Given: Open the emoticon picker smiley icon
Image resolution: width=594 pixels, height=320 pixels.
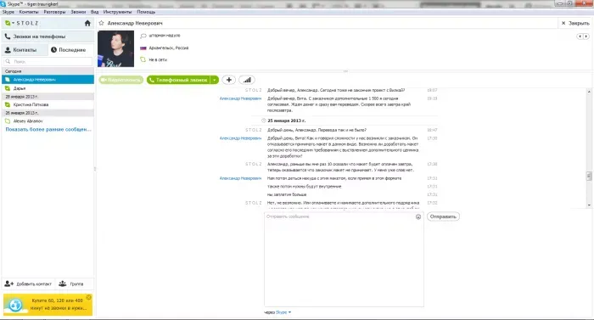Looking at the screenshot, I should (x=418, y=217).
